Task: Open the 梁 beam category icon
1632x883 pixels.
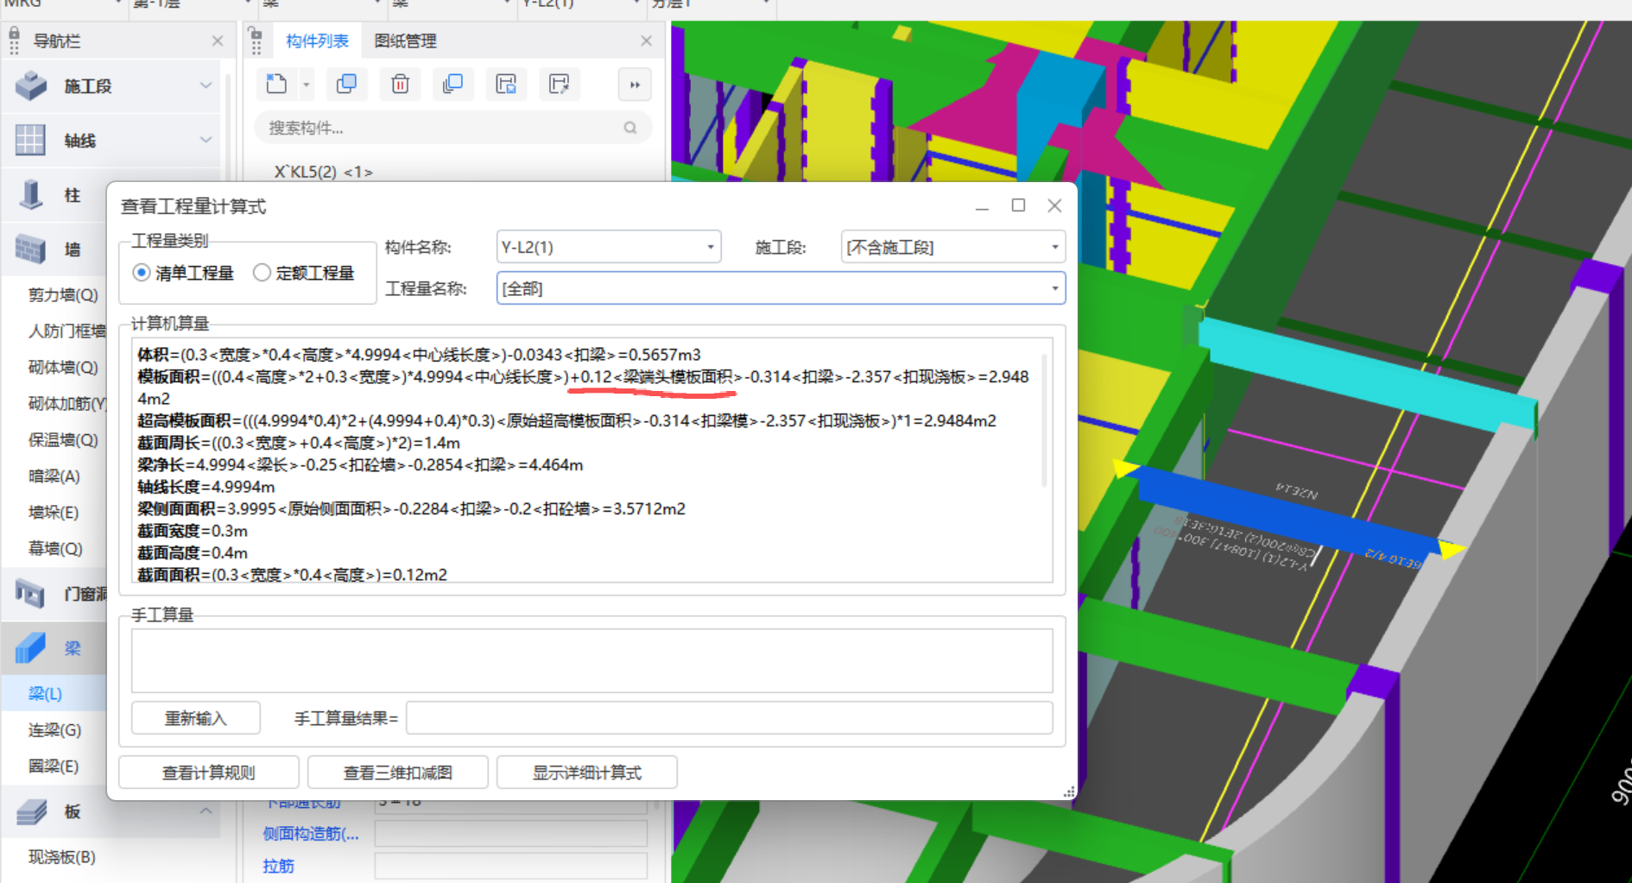Action: point(30,647)
